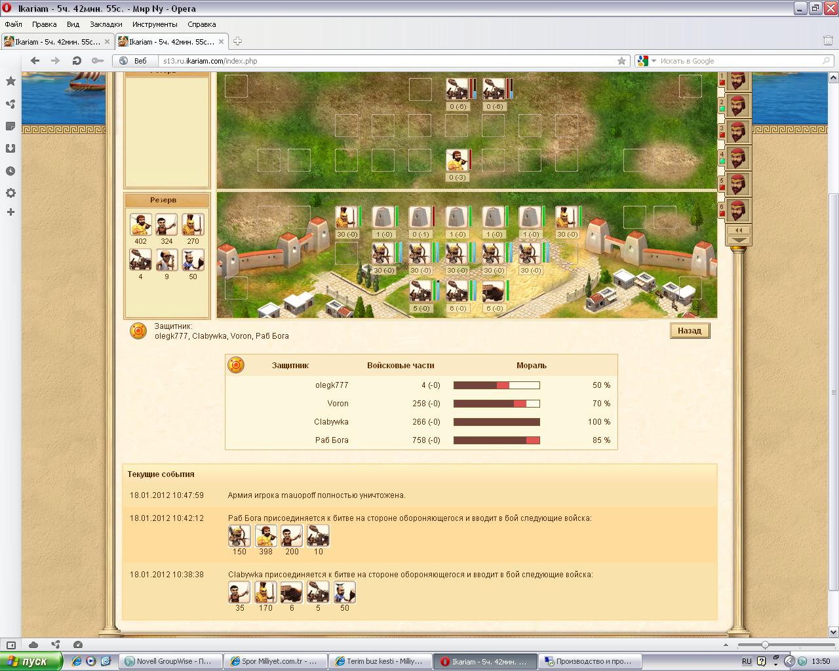The image size is (839, 671).
Task: Click the address bar URL field
Action: click(x=387, y=61)
